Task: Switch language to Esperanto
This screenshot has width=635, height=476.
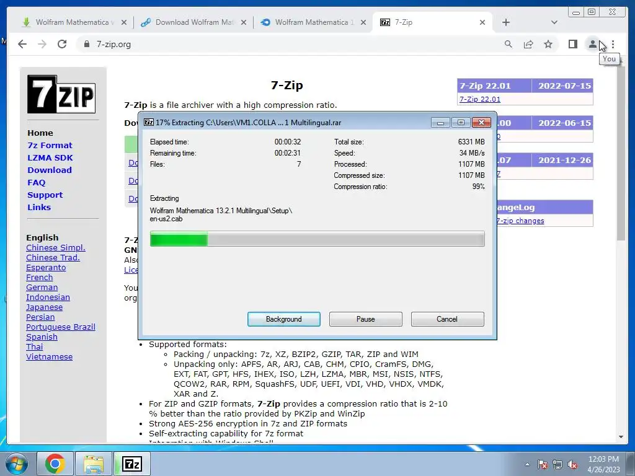Action: (46, 268)
